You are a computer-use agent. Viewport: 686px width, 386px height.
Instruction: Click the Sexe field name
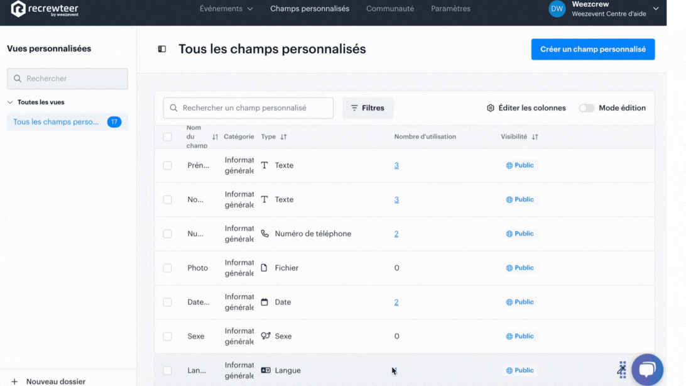coord(196,336)
